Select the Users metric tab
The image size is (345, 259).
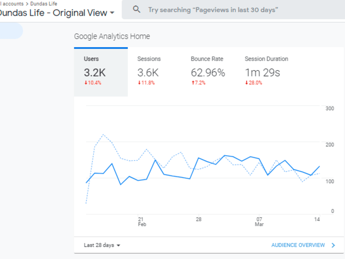(x=101, y=73)
